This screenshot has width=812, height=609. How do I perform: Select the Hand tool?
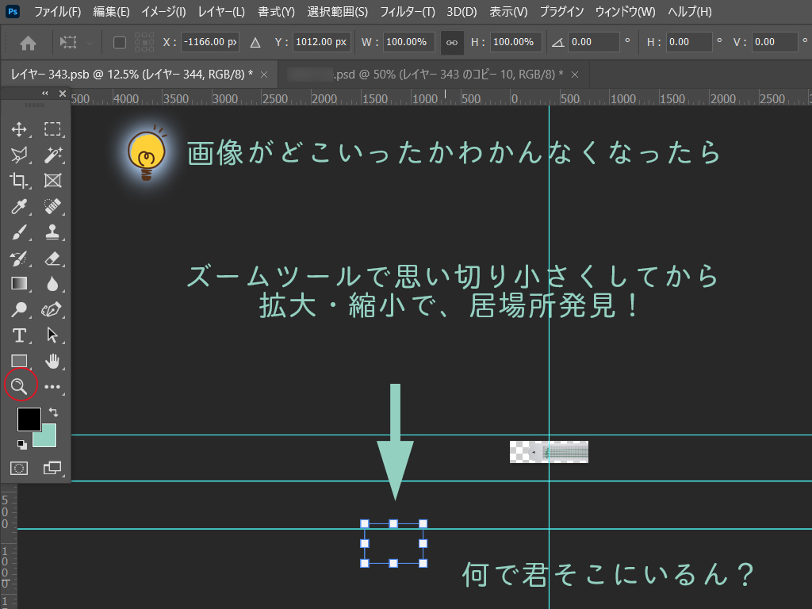click(x=53, y=362)
